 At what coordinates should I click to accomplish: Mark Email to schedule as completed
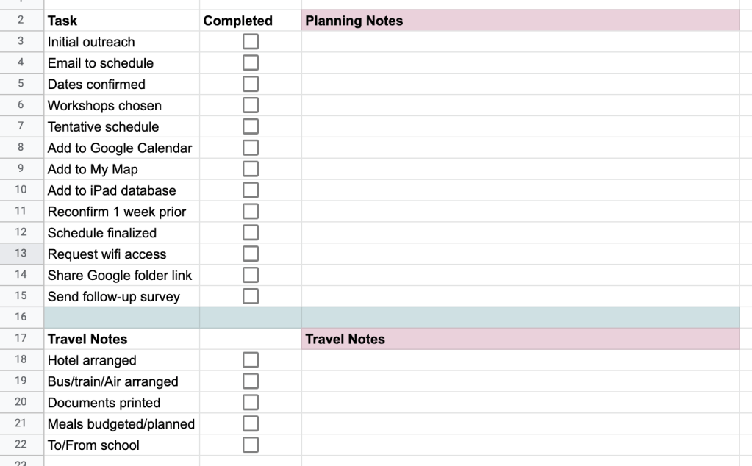click(x=250, y=62)
